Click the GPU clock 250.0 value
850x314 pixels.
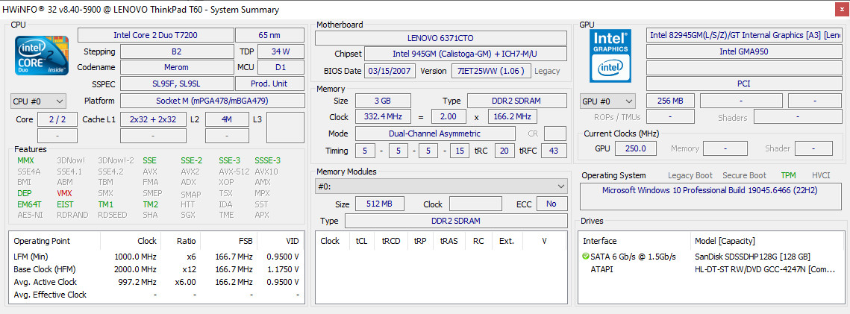click(x=636, y=148)
